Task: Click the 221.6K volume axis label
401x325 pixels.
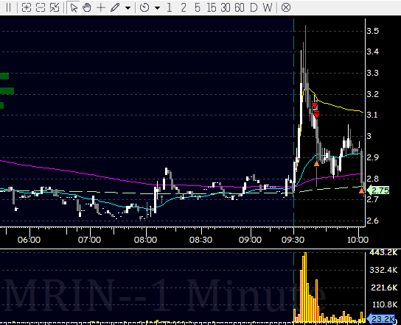Action: (384, 287)
